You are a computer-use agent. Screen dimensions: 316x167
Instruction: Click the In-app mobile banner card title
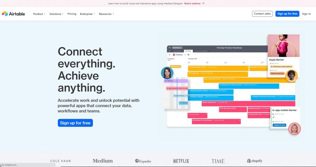pos(284,110)
